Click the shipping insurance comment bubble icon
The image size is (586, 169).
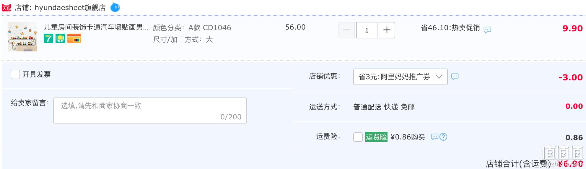tap(435, 137)
